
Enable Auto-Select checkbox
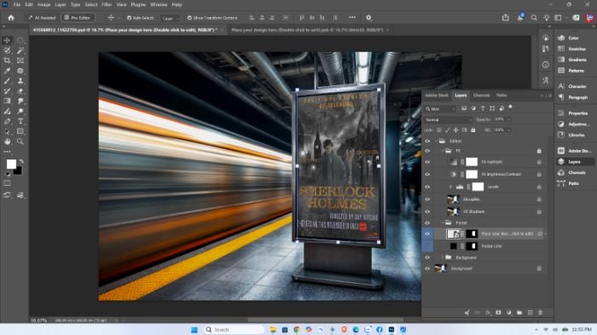[129, 18]
